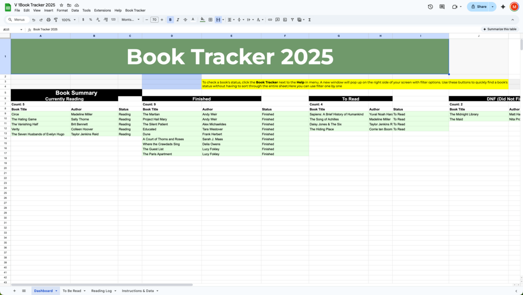Open the fill color picker
Screen dimensions: 523x295
[202, 20]
